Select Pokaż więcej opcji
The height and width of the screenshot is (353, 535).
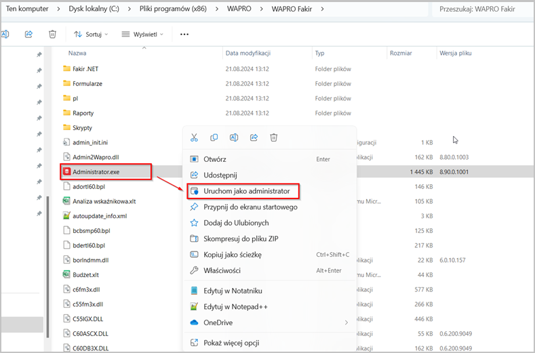pyautogui.click(x=270, y=343)
